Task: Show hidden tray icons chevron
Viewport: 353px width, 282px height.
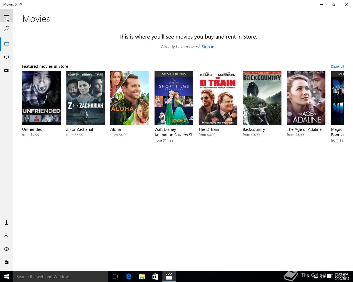Action: click(x=309, y=276)
